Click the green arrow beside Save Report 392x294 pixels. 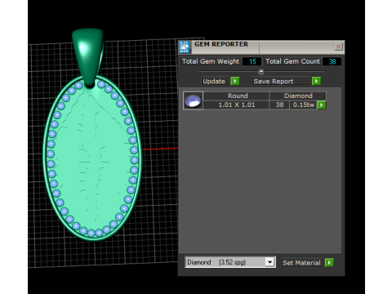coord(316,81)
